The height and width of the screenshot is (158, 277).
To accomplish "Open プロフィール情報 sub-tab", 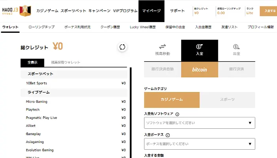I will click(x=260, y=27).
